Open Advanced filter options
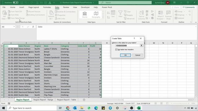 [129, 18]
